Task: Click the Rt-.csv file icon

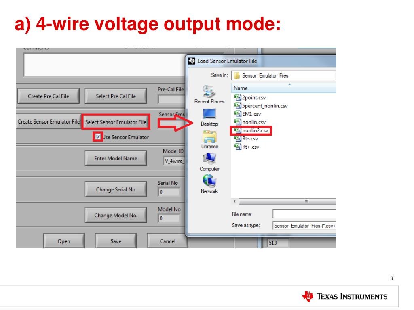Action: coord(238,138)
